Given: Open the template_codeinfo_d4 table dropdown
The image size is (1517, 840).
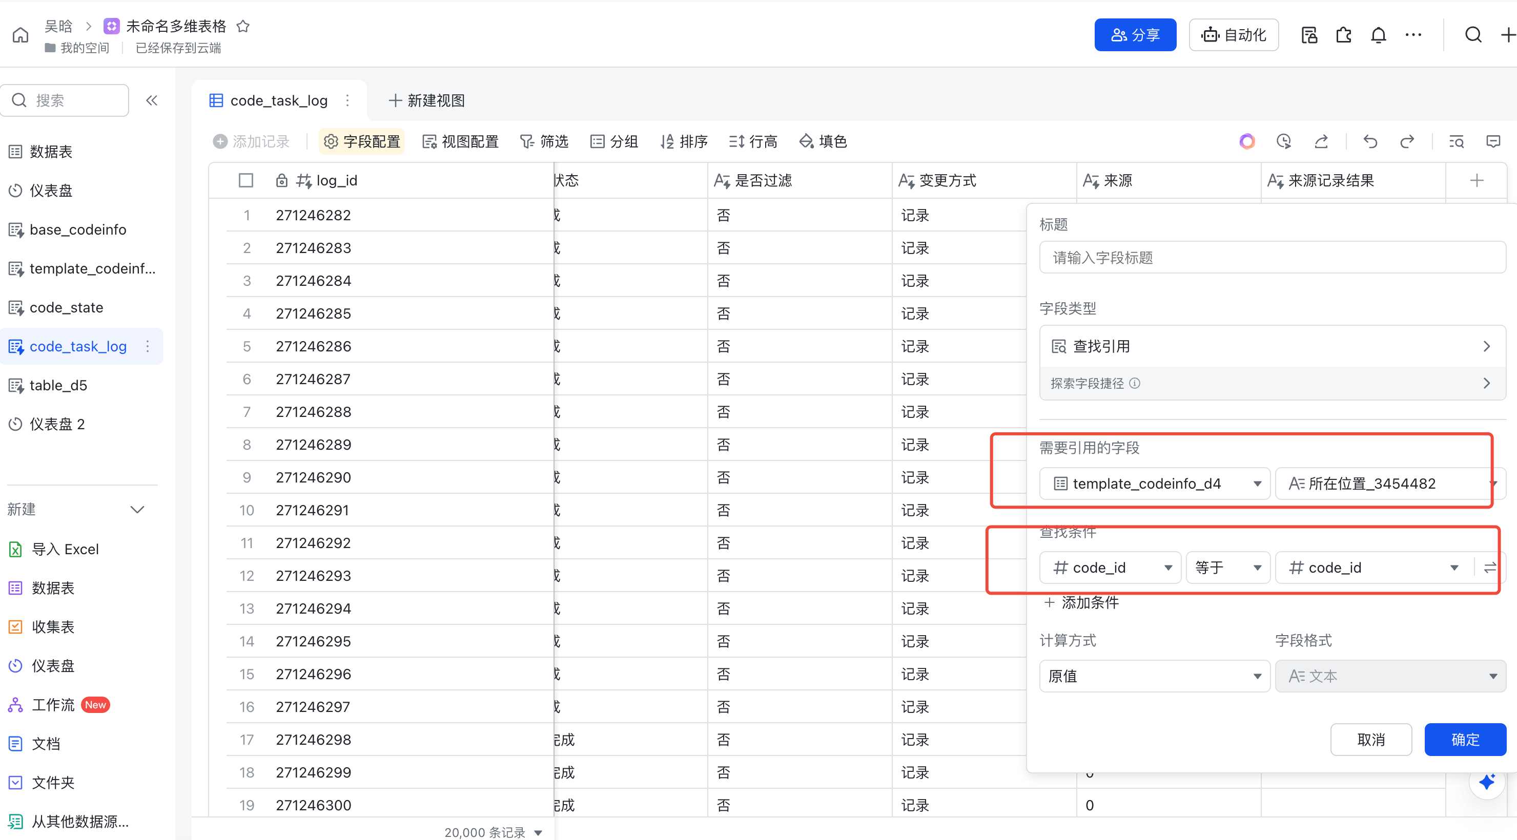Looking at the screenshot, I should (1154, 484).
